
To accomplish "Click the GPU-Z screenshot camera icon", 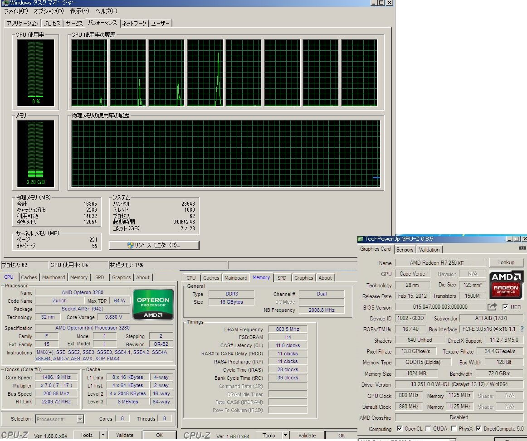I will coord(522,248).
